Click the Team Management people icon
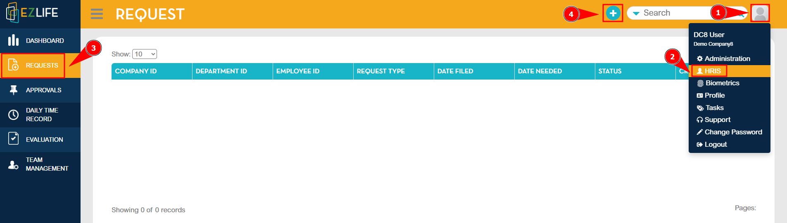Viewport: 787px width, 223px height. (x=13, y=165)
